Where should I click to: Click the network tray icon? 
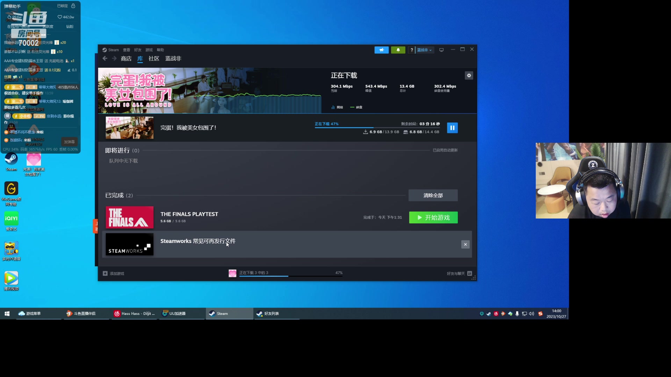tap(524, 314)
